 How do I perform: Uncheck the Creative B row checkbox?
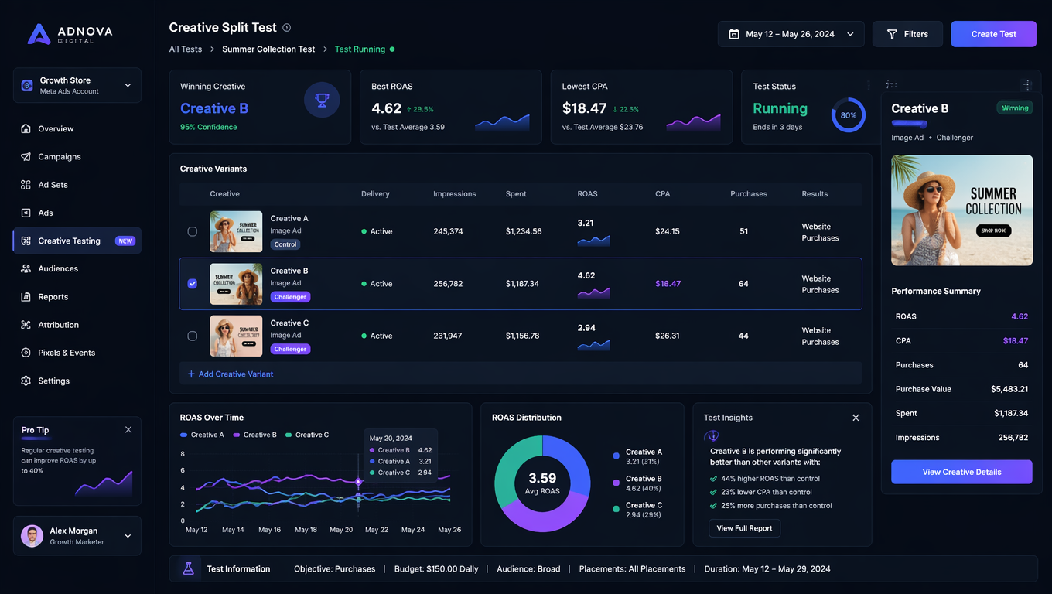click(x=193, y=284)
